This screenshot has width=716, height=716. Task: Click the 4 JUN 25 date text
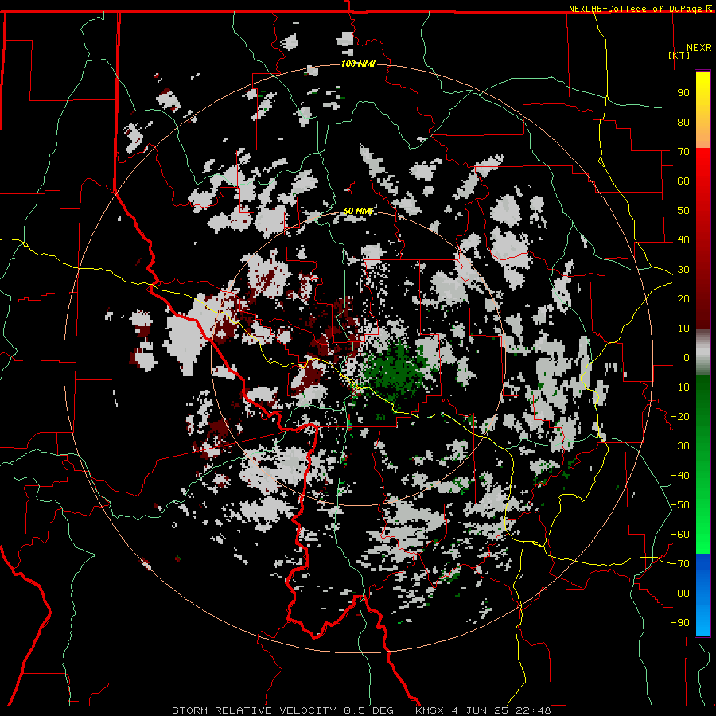[x=480, y=710]
